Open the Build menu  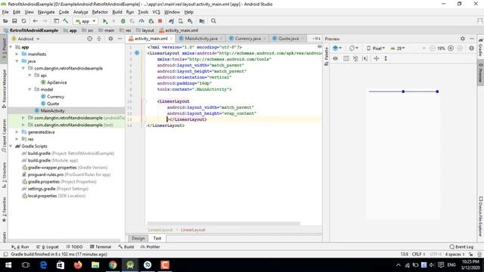tap(117, 12)
